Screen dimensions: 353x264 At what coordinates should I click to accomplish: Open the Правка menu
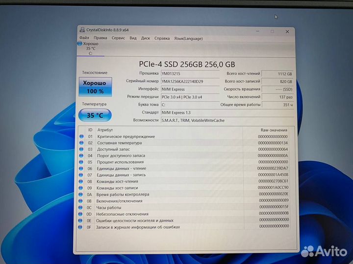[x=101, y=38]
